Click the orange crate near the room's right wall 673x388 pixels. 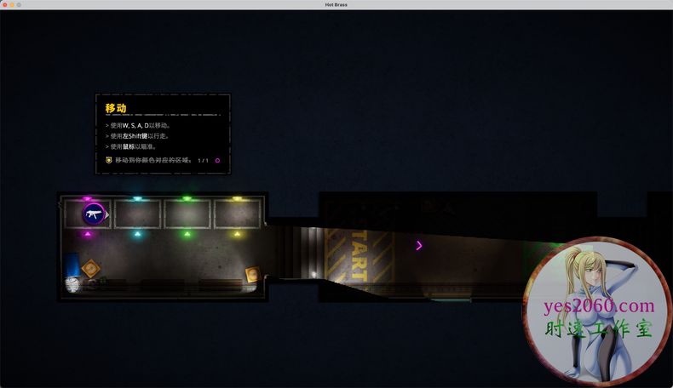(x=252, y=275)
